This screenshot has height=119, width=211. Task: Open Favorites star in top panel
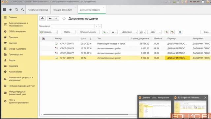point(10,10)
